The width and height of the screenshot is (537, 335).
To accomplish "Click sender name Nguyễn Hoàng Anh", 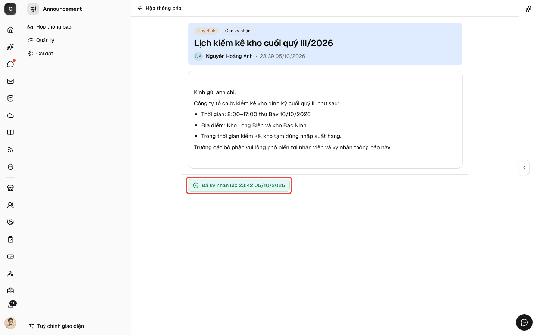I will pos(229,56).
